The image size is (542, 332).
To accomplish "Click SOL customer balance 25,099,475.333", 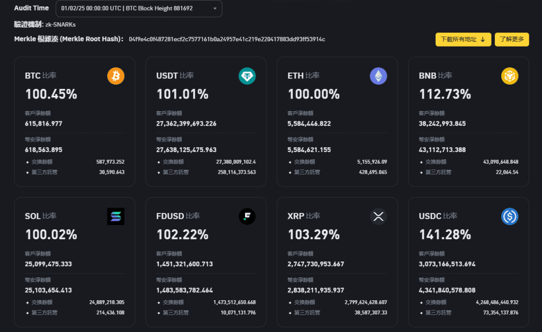I will coord(48,264).
